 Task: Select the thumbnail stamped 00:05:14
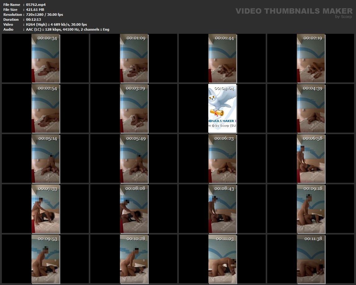pyautogui.click(x=46, y=159)
